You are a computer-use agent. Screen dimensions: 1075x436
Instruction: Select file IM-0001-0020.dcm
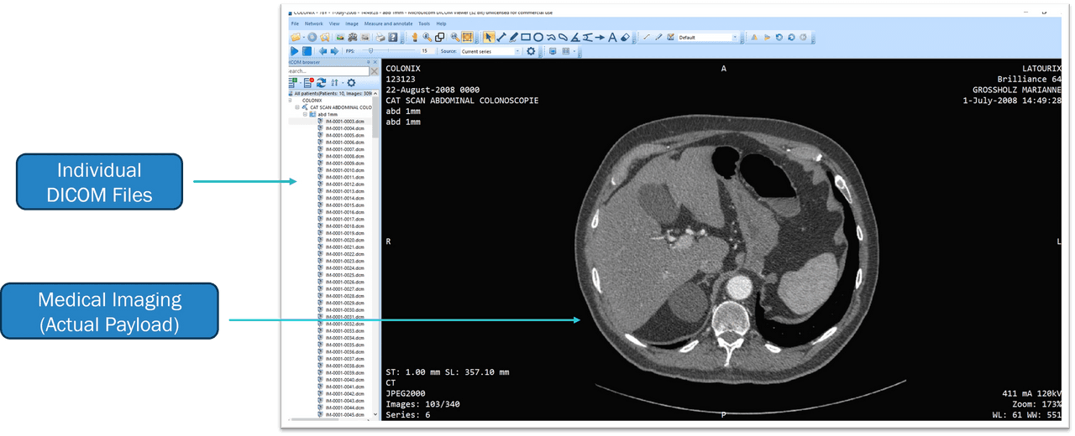[344, 240]
